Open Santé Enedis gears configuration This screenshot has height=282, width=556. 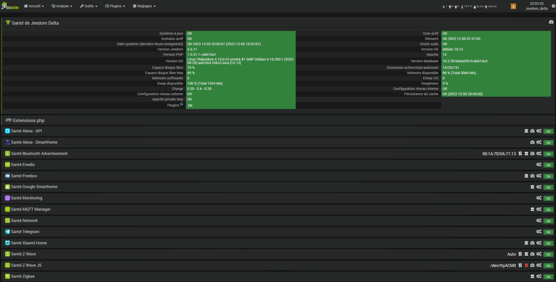[539, 164]
